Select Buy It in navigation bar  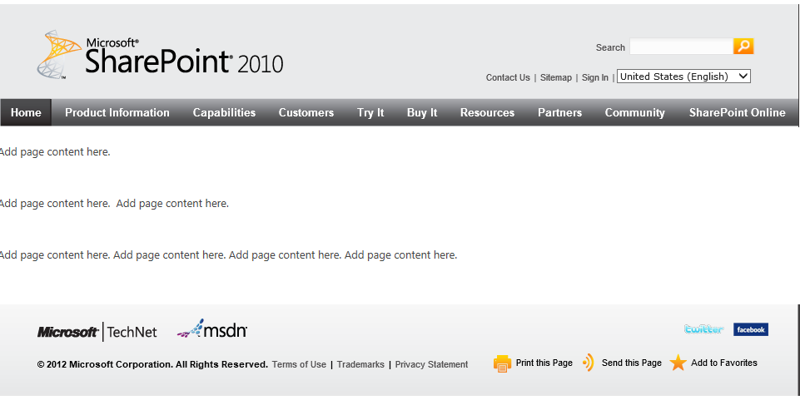[x=422, y=112]
